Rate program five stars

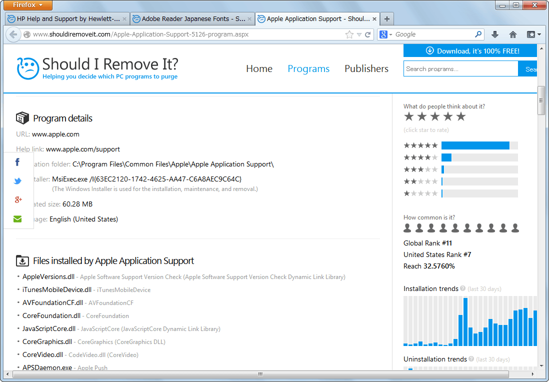tap(461, 116)
